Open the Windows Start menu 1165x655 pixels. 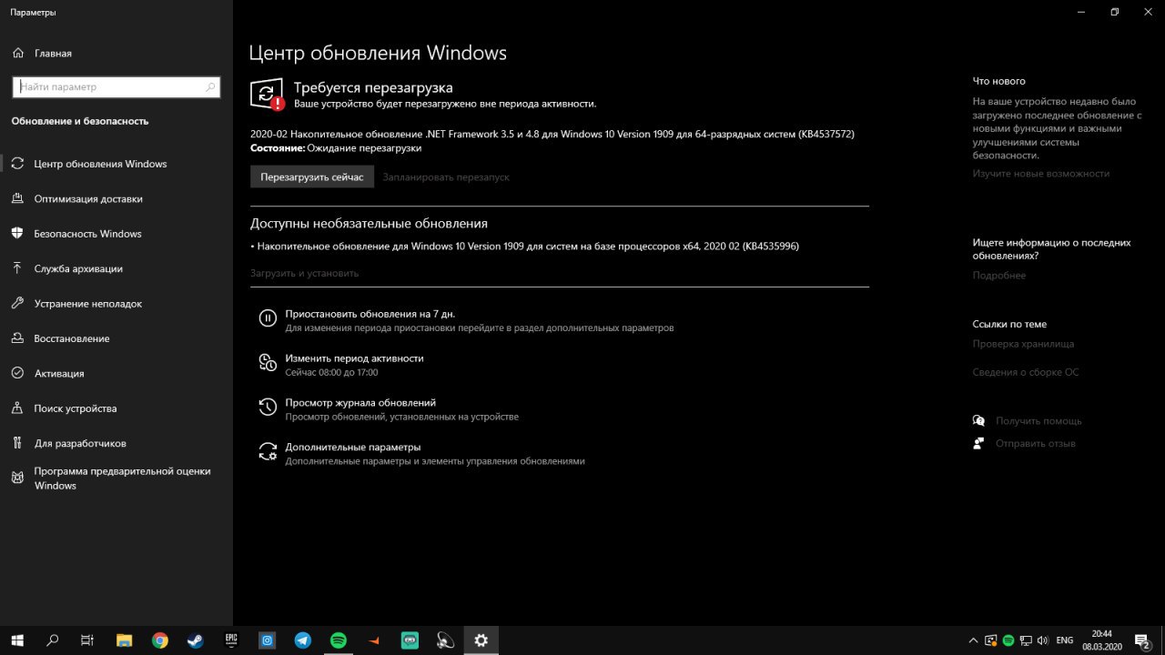tap(16, 640)
